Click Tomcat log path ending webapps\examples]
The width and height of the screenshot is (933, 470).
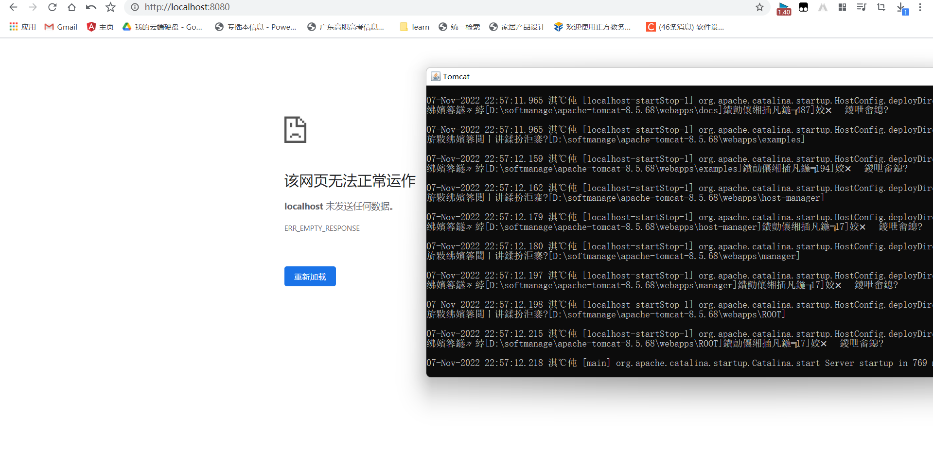pos(616,139)
